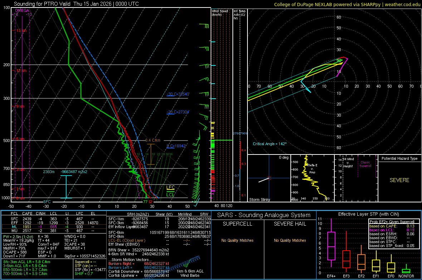Click the 'Wind Speed (knots)' panel heading
Image resolution: width=422 pixels, height=280 pixels.
pos(220,13)
